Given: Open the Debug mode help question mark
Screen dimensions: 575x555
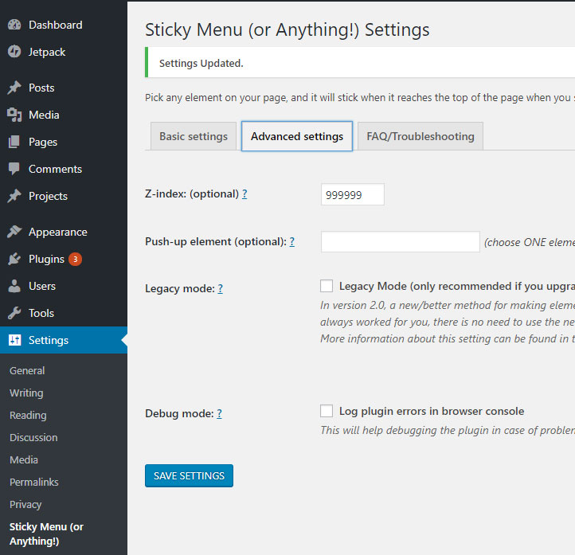Looking at the screenshot, I should point(219,413).
